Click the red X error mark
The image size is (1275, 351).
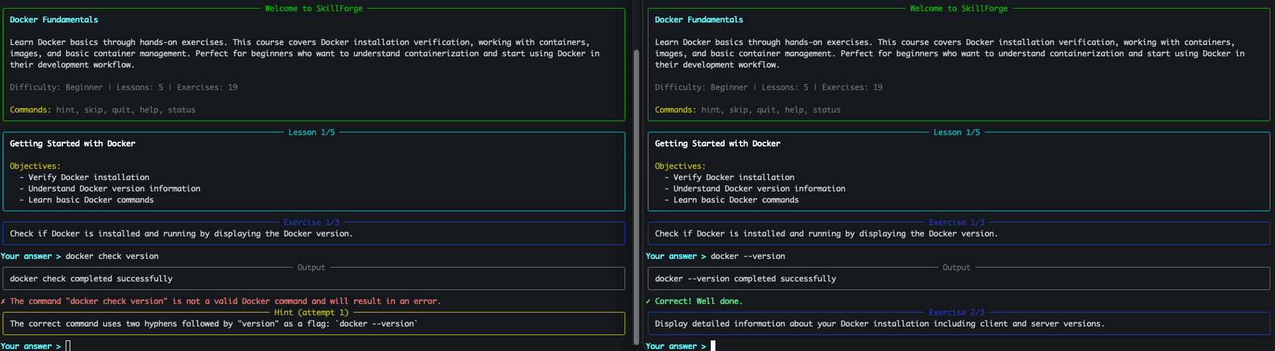[x=3, y=301]
